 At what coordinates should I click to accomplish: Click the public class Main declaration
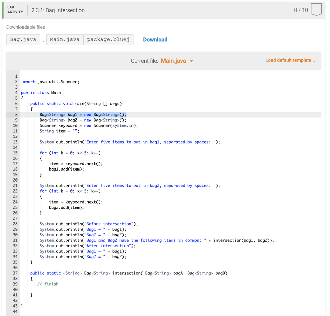click(x=40, y=93)
